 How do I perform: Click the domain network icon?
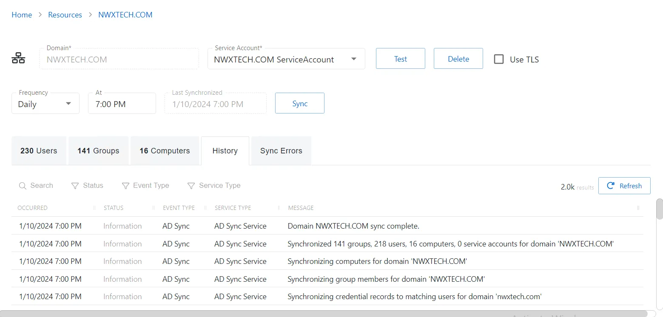[x=18, y=59]
